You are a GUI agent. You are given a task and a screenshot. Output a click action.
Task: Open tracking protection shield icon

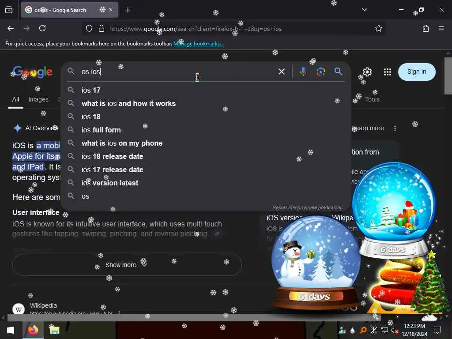click(89, 28)
